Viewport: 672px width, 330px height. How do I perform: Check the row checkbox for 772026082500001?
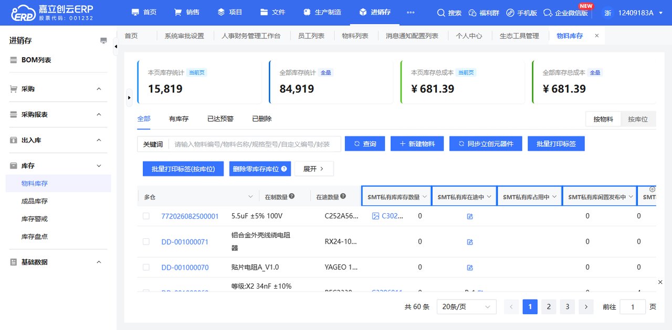point(146,216)
